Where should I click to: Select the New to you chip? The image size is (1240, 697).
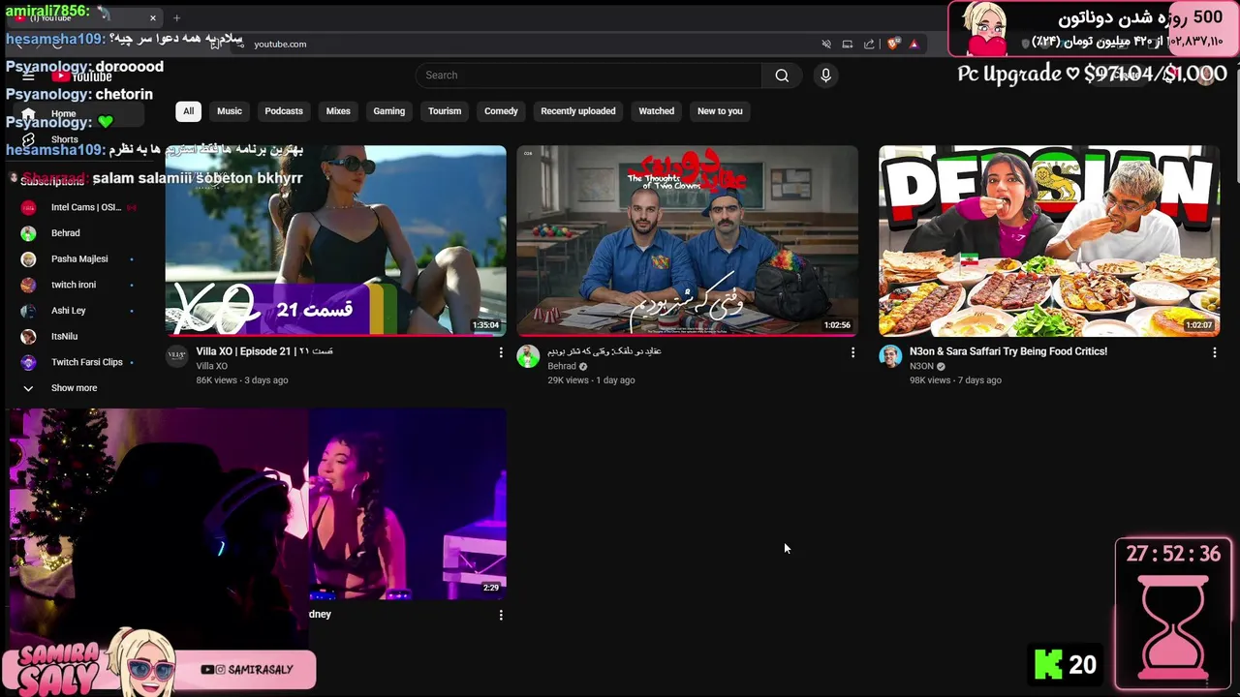coord(720,111)
